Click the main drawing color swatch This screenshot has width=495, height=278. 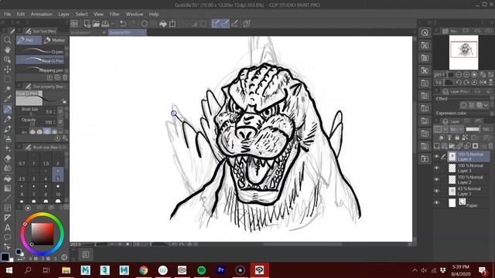tap(5, 257)
